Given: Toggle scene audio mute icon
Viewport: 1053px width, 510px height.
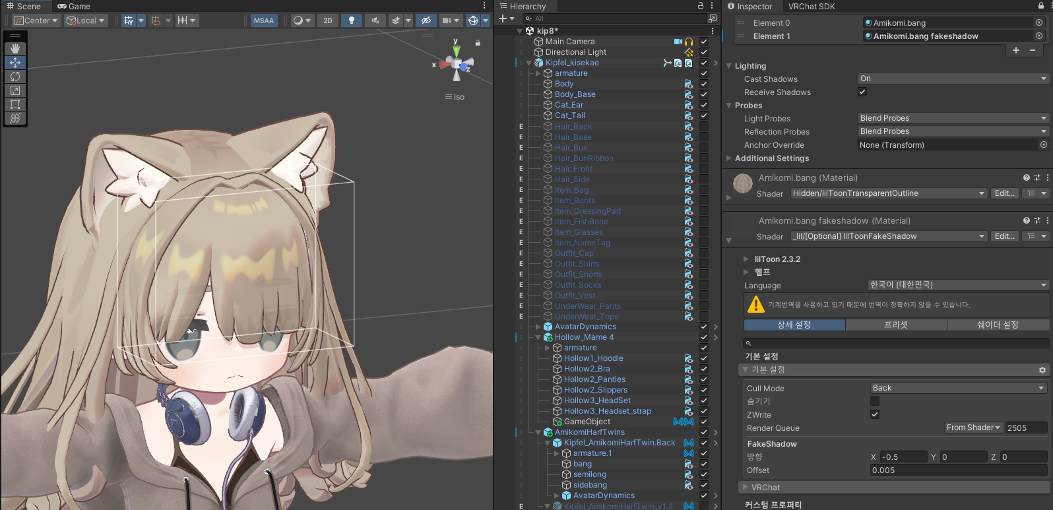Looking at the screenshot, I should pos(375,20).
